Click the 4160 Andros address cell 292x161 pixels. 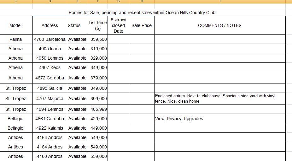pyautogui.click(x=50, y=156)
